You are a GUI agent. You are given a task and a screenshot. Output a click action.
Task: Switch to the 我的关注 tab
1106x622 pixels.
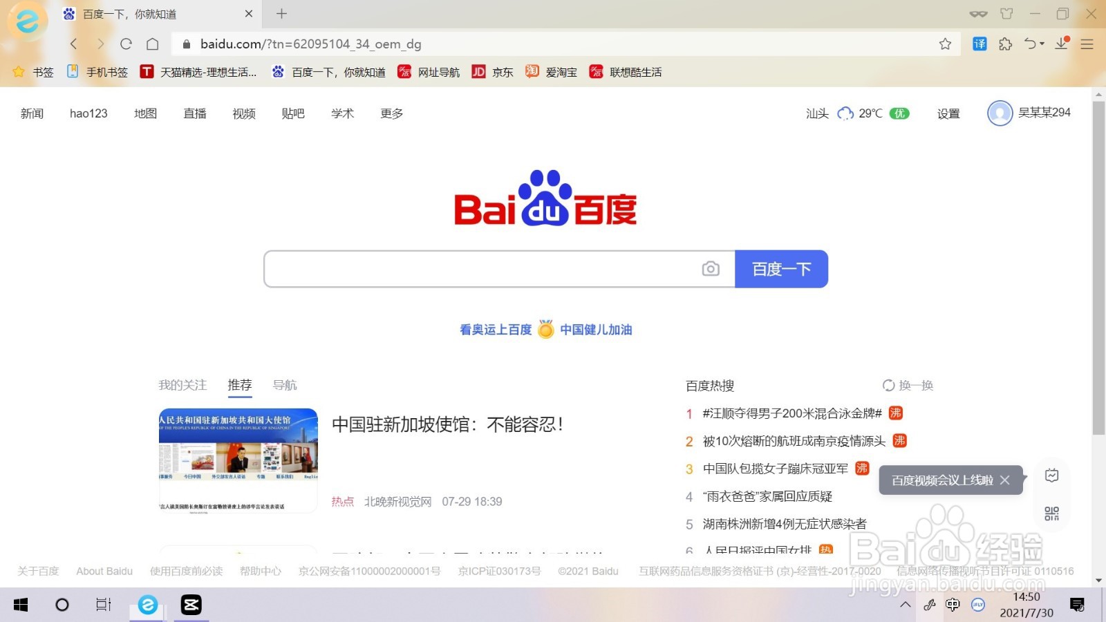click(182, 385)
